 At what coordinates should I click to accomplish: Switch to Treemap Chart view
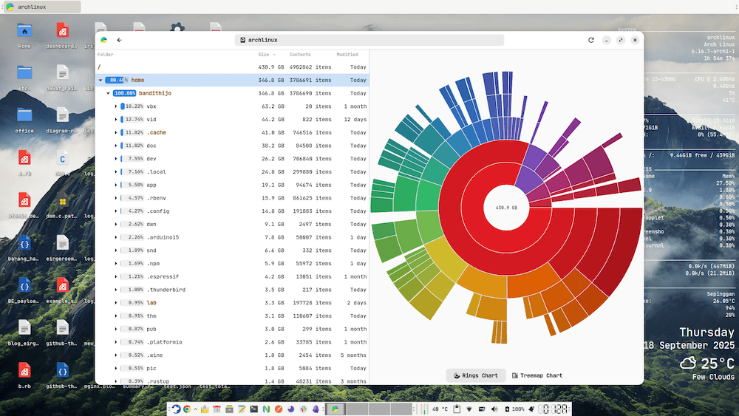click(x=537, y=375)
